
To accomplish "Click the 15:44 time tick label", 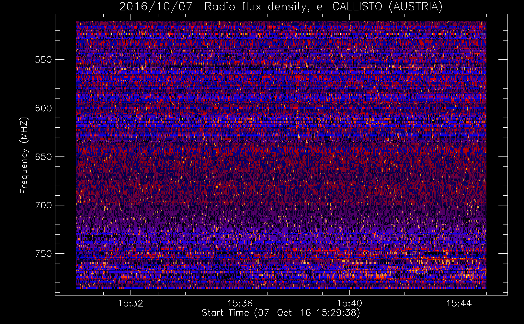I will coord(459,304).
